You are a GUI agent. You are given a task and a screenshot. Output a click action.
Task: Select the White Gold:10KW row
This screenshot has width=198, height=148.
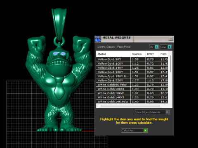pos(132,93)
